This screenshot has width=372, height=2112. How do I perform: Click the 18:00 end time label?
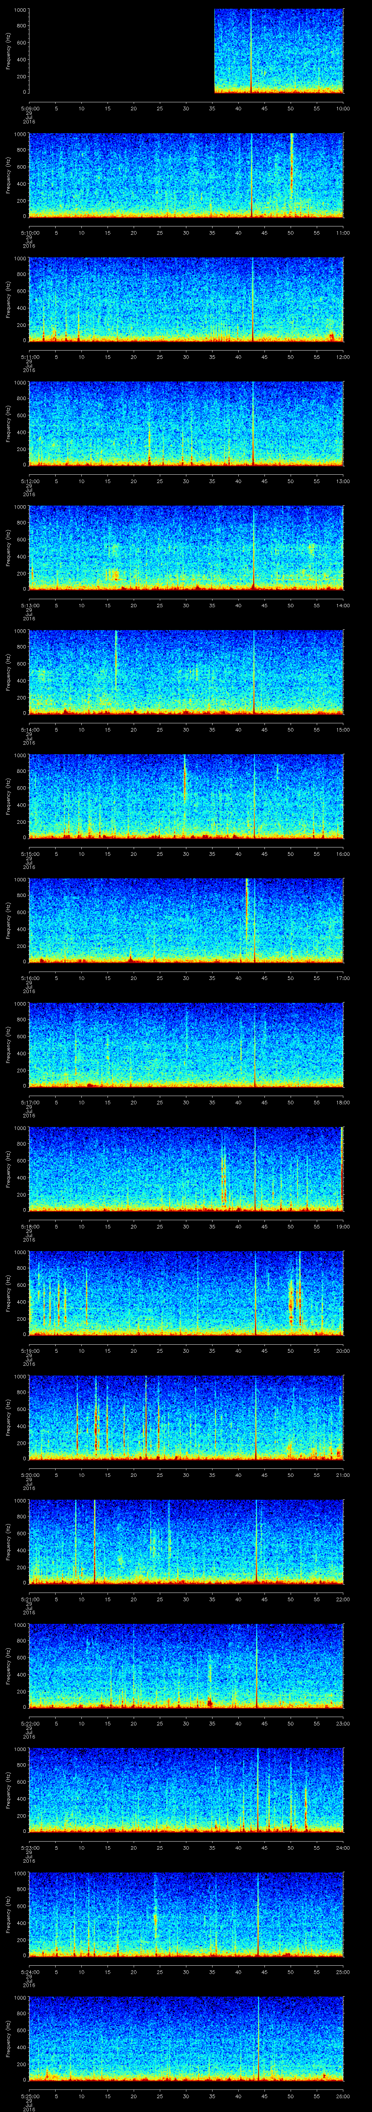tap(343, 1102)
